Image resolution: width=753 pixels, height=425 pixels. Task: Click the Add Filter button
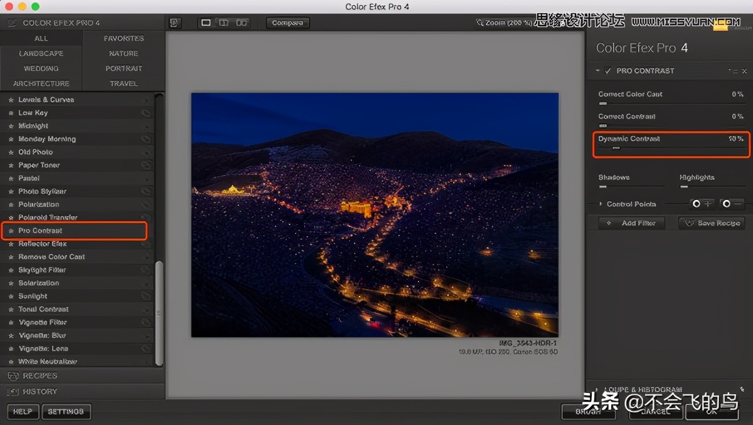(633, 223)
